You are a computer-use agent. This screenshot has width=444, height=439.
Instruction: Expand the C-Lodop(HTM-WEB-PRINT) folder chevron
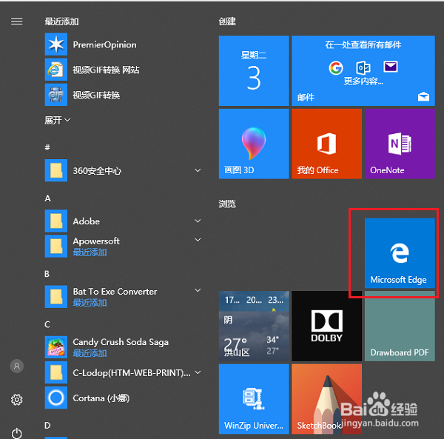click(198, 372)
